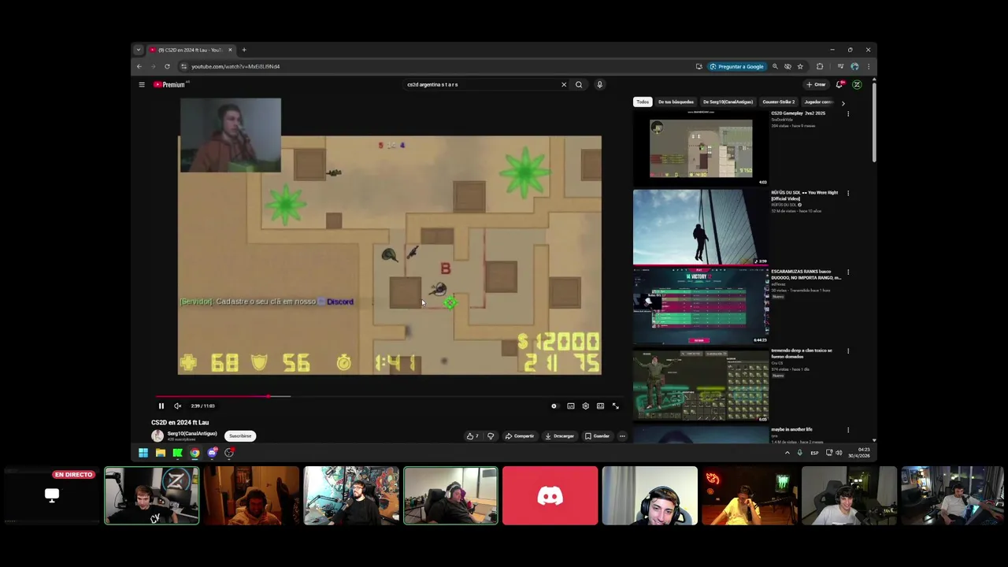This screenshot has width=1008, height=567.
Task: Open options for tremendo deep a clan toxico
Action: coord(848,351)
